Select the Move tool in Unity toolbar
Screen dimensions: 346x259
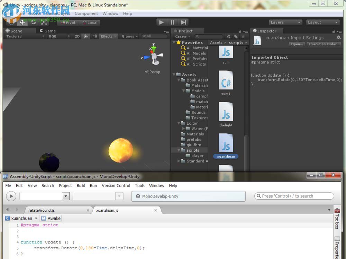22,22
